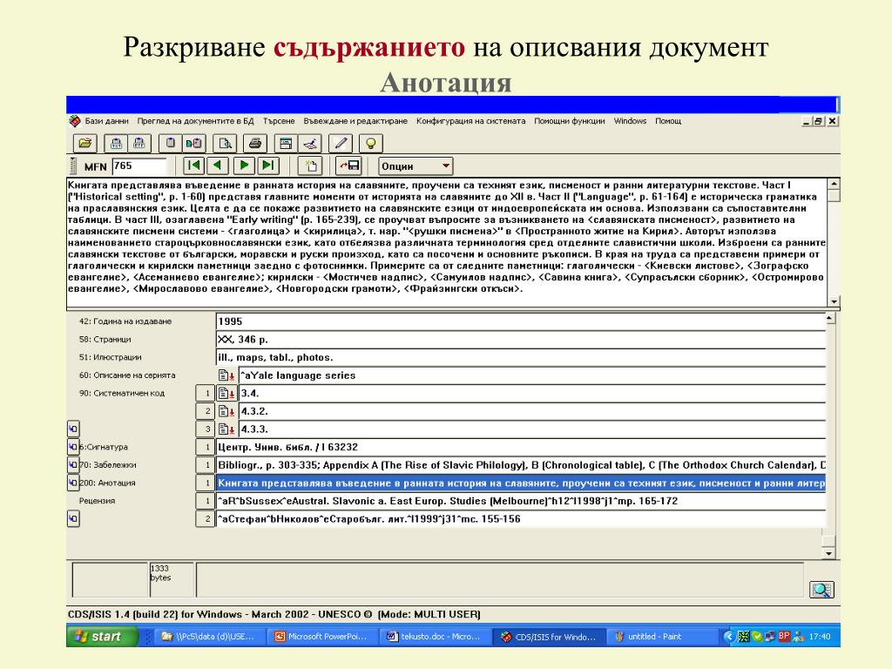This screenshot has width=892, height=669.
Task: Open the Търсене menu
Action: coord(279,121)
